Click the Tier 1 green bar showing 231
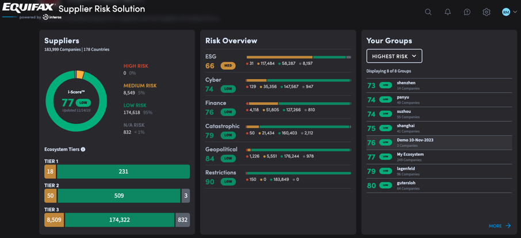This screenshot has width=521, height=238. tap(123, 171)
